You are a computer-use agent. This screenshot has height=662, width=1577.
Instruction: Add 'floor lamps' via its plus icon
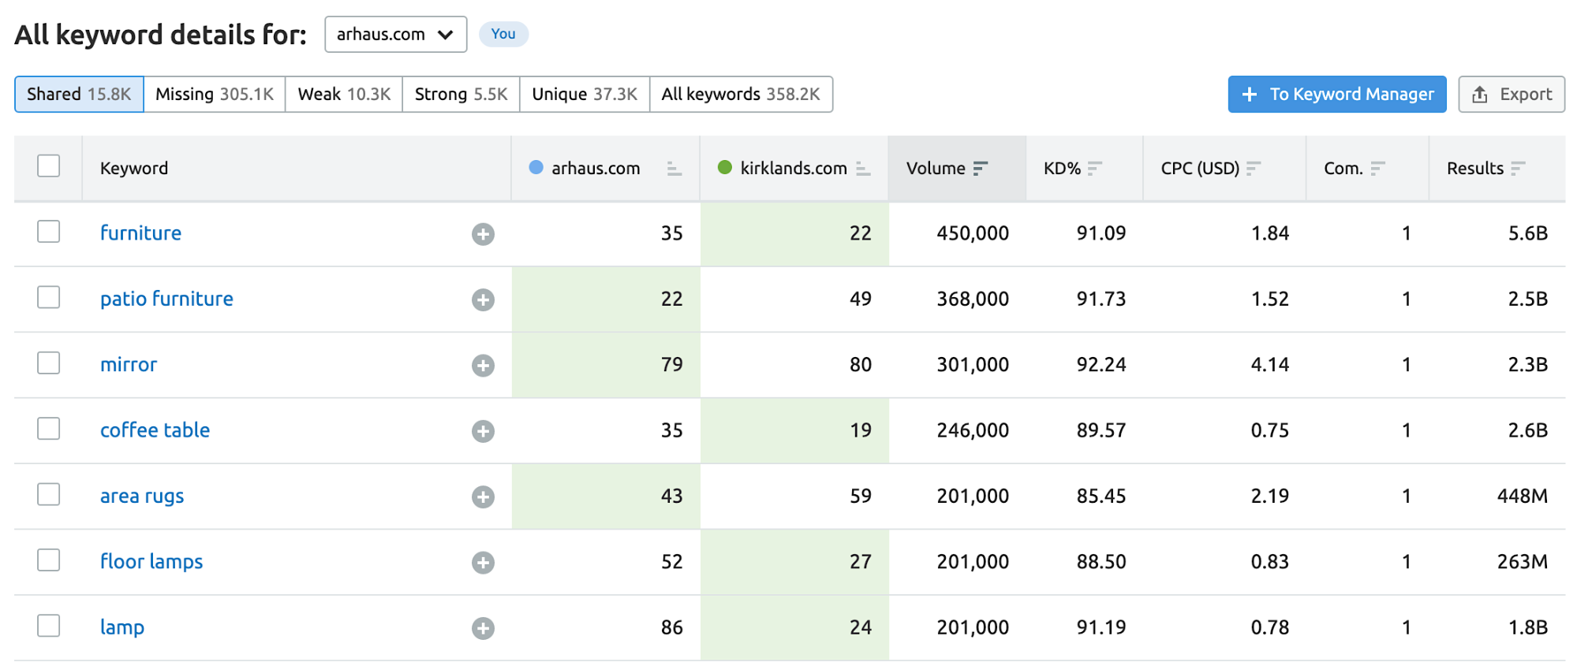click(x=483, y=563)
